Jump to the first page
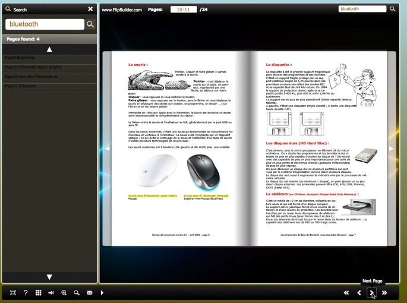 tap(346, 293)
